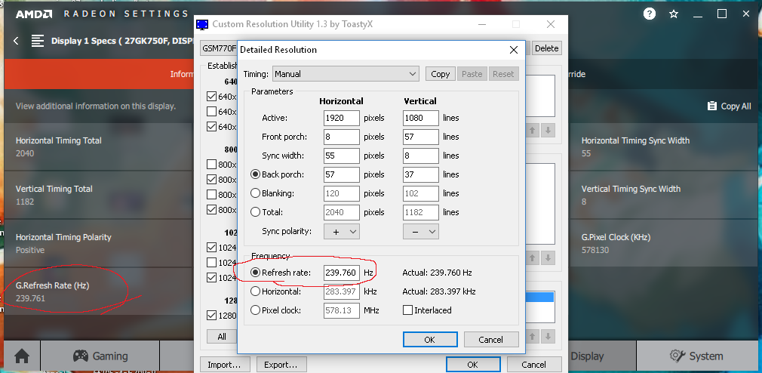Close the Detailed Resolution dialog
The width and height of the screenshot is (762, 373).
coord(514,50)
